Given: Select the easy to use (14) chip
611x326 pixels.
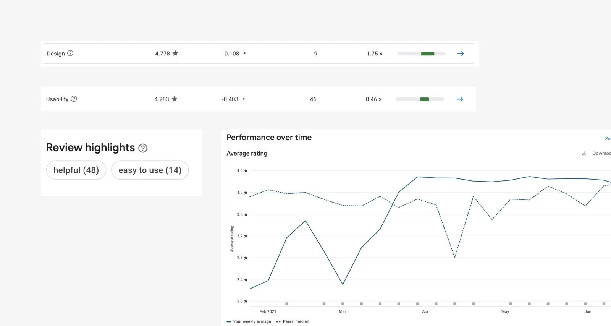Looking at the screenshot, I should coord(150,170).
